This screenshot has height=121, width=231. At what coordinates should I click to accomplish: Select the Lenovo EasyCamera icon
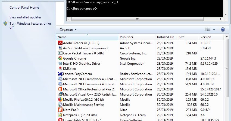(60, 74)
